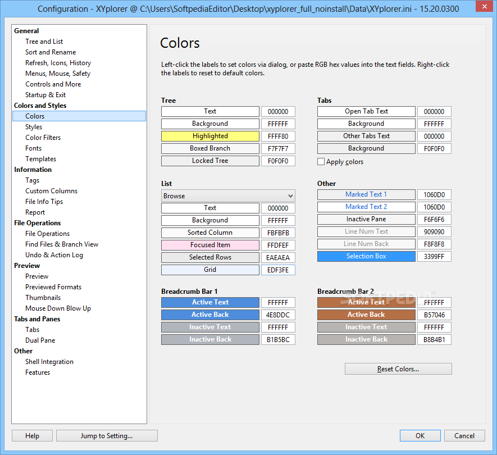The image size is (497, 455).
Task: Choose the Other Tabs Text color
Action: tap(366, 136)
